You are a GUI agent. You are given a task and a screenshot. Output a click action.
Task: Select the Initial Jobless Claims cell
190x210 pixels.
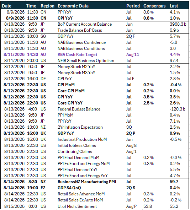(x=77, y=145)
